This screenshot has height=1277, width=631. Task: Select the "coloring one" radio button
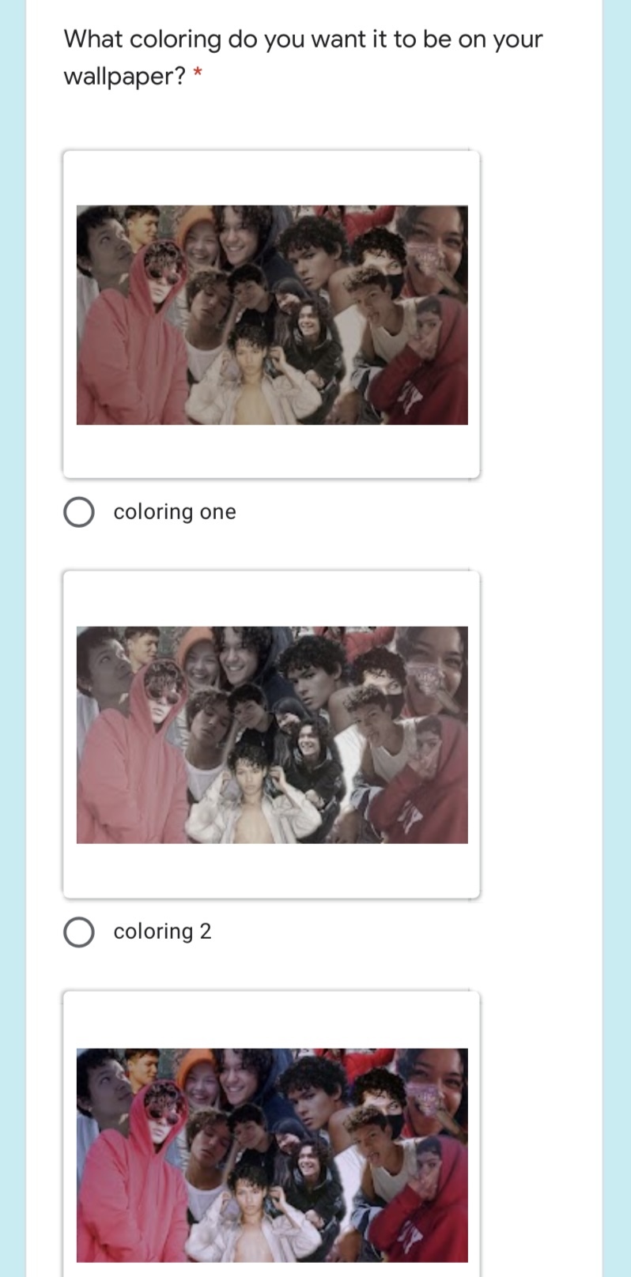coord(79,512)
